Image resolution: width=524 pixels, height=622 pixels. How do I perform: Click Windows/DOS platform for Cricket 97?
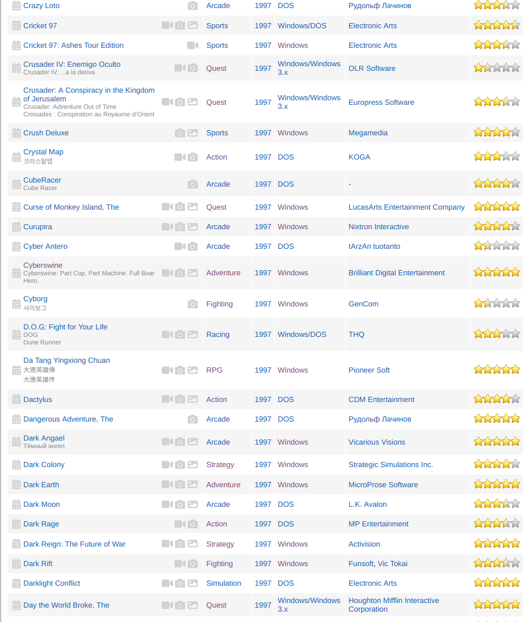coord(302,26)
